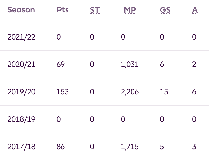Click the 2019/20 assists value 6
Image resolution: width=209 pixels, height=159 pixels.
(194, 92)
